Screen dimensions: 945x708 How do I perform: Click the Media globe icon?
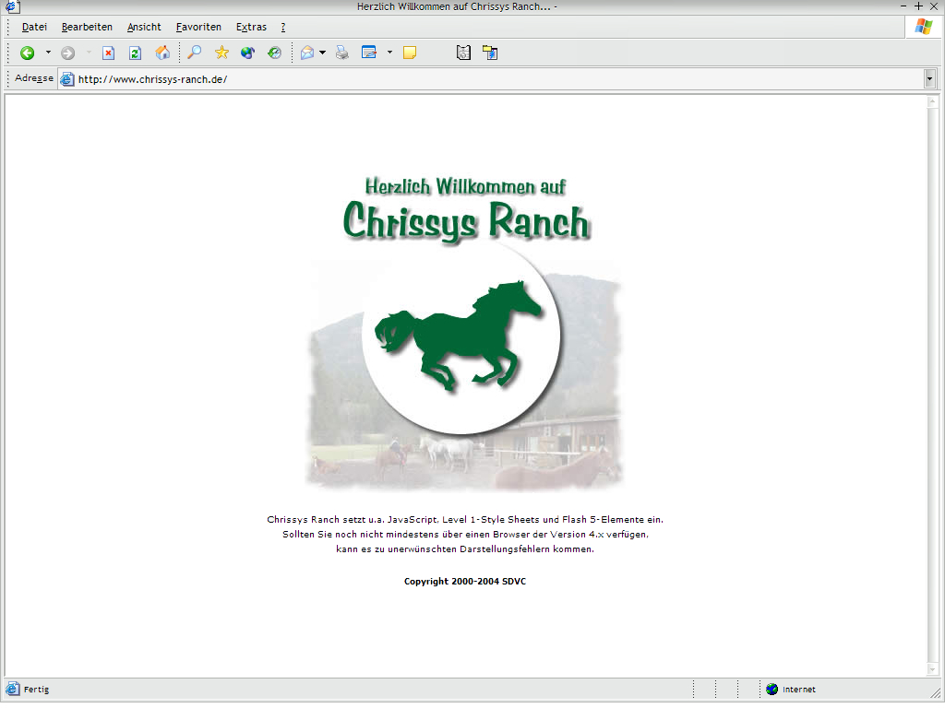pos(247,53)
